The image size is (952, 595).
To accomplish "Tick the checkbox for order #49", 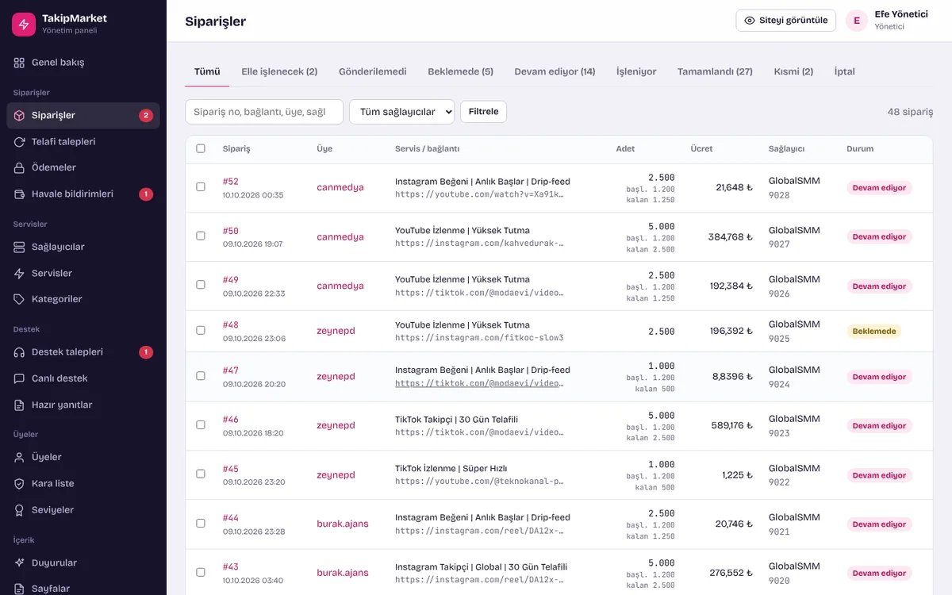I will coord(201,286).
